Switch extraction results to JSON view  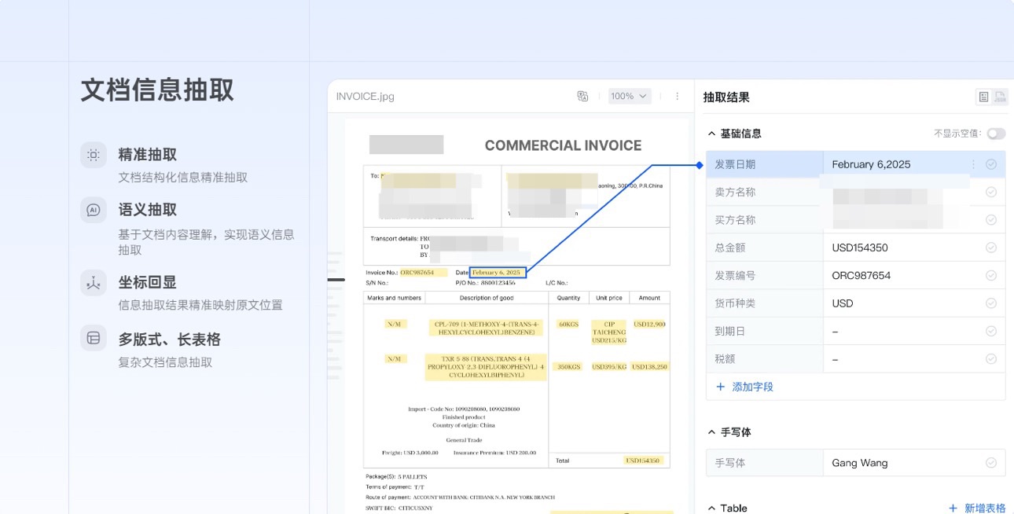[1000, 97]
